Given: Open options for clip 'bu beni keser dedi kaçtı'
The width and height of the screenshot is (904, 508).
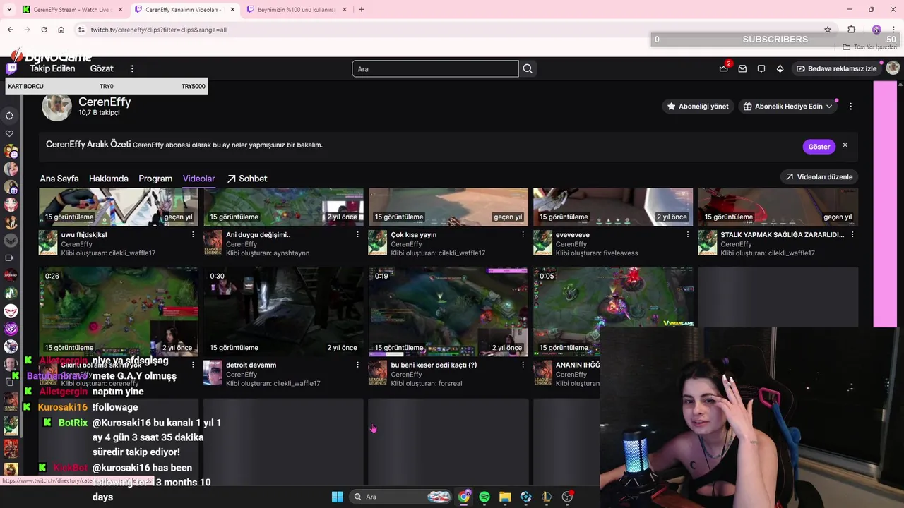Looking at the screenshot, I should 523,365.
